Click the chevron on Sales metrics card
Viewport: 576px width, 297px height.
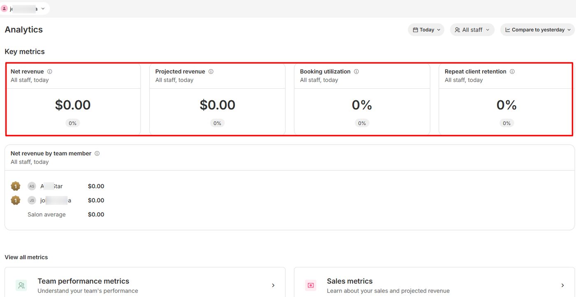tap(562, 285)
